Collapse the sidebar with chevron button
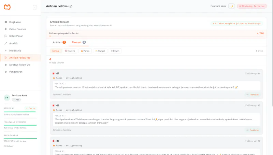Screen dimensions: 273x155 [x=35, y=7]
